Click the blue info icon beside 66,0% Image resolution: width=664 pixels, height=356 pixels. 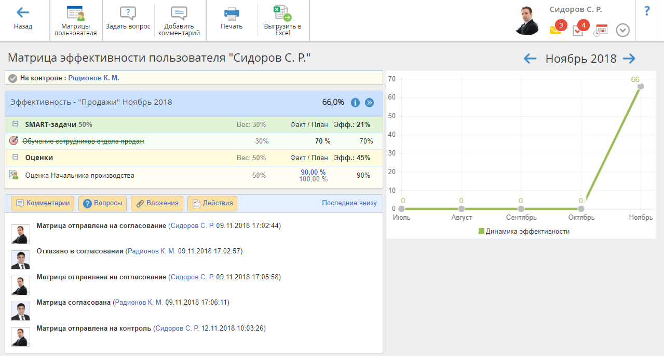click(356, 103)
